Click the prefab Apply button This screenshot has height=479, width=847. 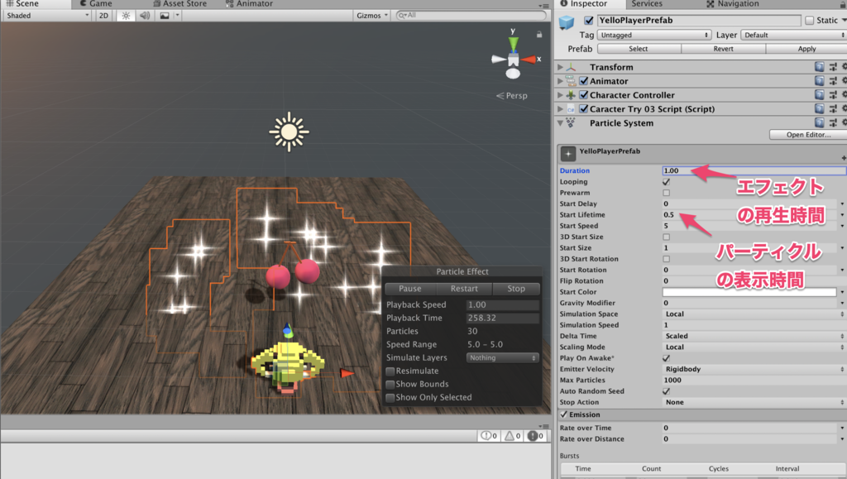pos(806,49)
